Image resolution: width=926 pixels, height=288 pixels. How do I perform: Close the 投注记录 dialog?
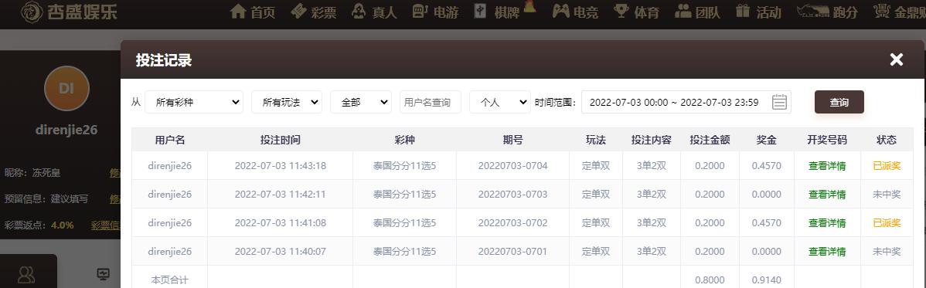[x=897, y=59]
